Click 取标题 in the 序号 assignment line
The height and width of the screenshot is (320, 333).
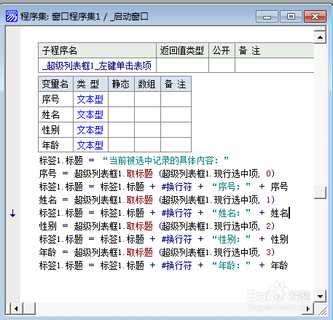140,173
